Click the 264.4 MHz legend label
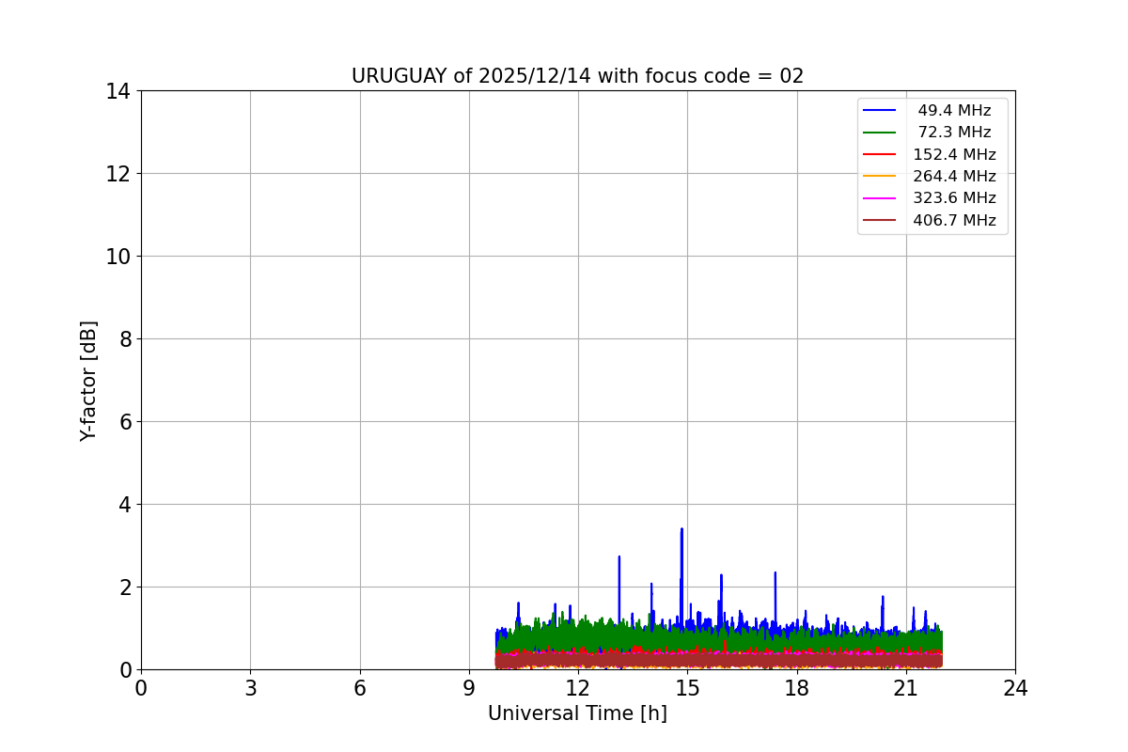This screenshot has width=1128, height=752. point(954,176)
